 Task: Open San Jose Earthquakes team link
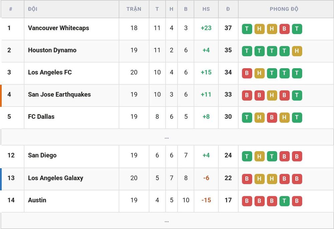59,95
